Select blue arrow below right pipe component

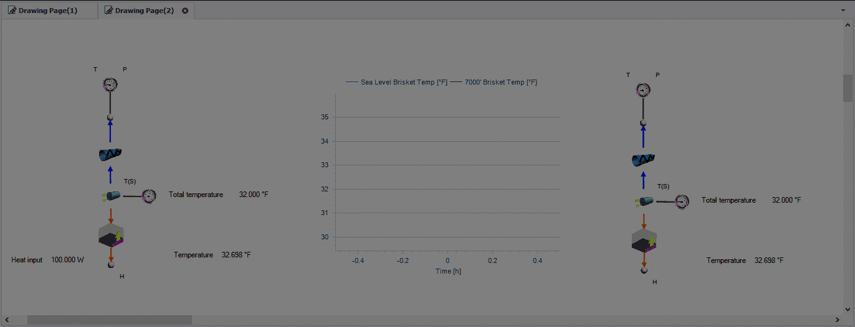point(643,180)
